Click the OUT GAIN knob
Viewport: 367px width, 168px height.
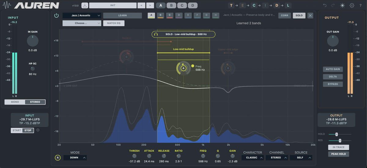click(333, 41)
